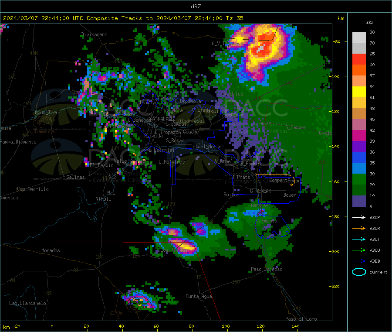The width and height of the screenshot is (392, 332).
Task: Click the '0' tick on bottom axis
Action: 52,326
